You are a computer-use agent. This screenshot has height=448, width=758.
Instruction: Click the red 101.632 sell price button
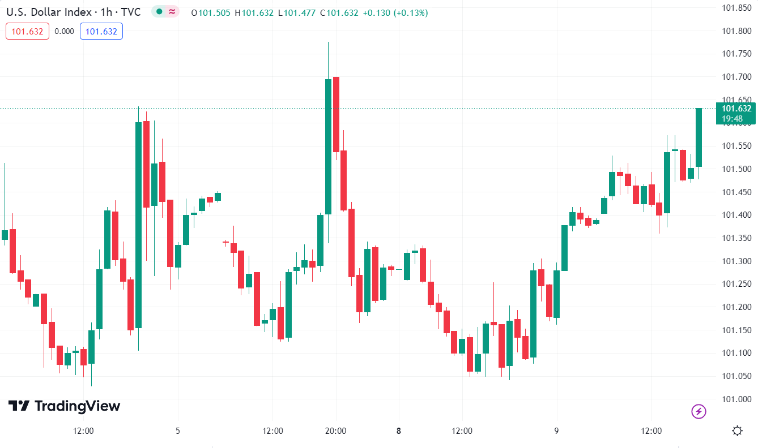28,32
